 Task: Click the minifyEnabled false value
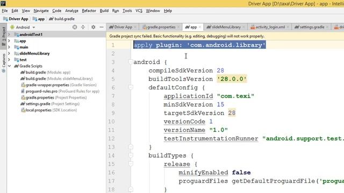tap(241, 173)
